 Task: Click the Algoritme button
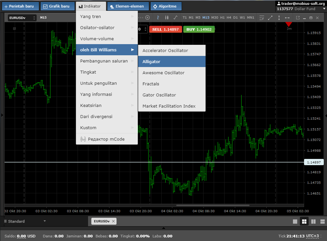tap(166, 6)
